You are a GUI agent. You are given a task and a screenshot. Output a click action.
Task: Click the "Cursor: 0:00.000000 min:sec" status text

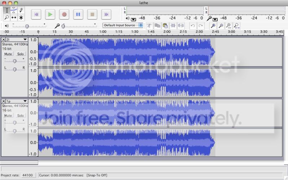coord(61,175)
